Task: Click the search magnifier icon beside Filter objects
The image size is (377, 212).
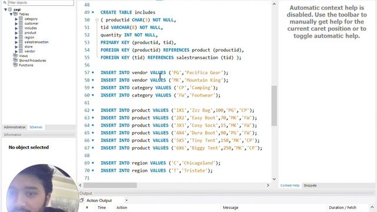Action: click(x=5, y=2)
